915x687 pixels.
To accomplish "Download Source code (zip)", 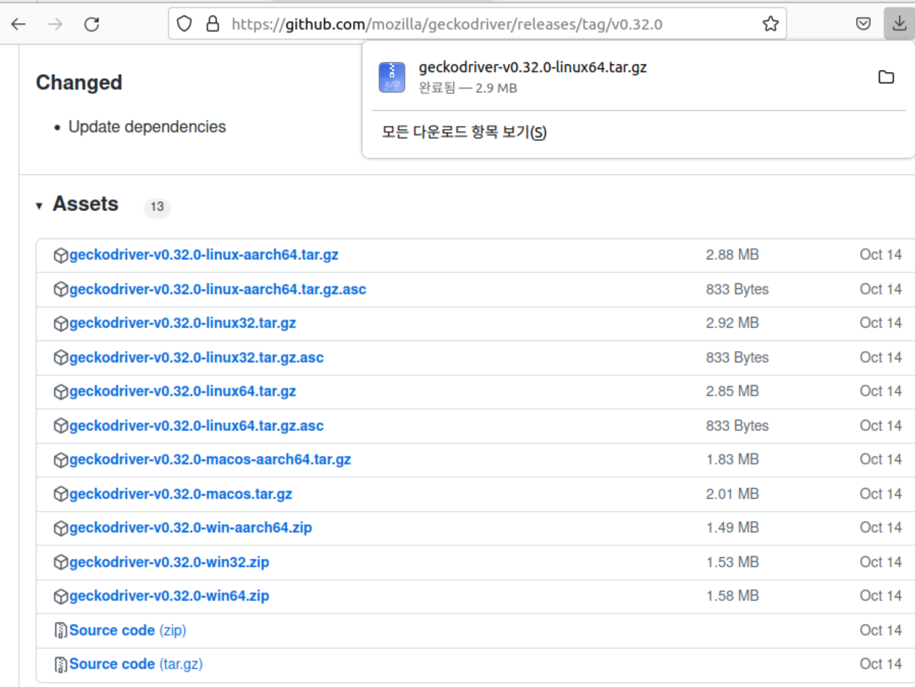I will [x=128, y=631].
